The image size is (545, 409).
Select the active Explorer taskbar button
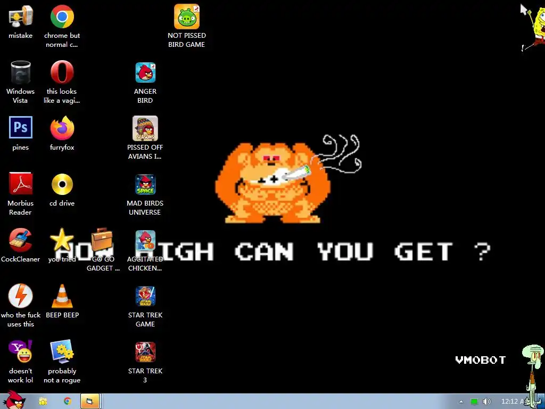90,402
